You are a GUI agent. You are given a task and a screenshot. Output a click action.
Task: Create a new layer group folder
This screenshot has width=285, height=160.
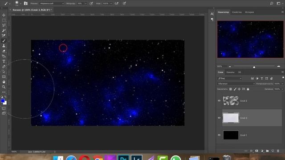point(267,151)
